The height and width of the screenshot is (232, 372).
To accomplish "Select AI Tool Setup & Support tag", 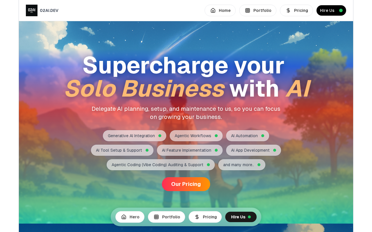I will 122,150.
